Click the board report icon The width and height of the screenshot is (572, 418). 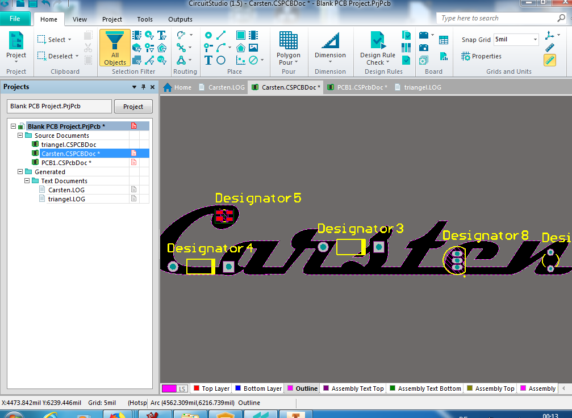tap(444, 57)
